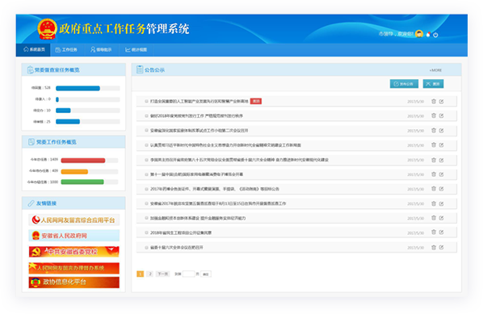This screenshot has height=314, width=483.
Task: Check the 加强金融和资本创新体系 row checkbox
Action: (147, 218)
